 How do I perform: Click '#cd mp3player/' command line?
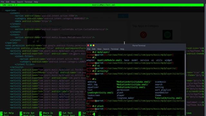click(101, 52)
